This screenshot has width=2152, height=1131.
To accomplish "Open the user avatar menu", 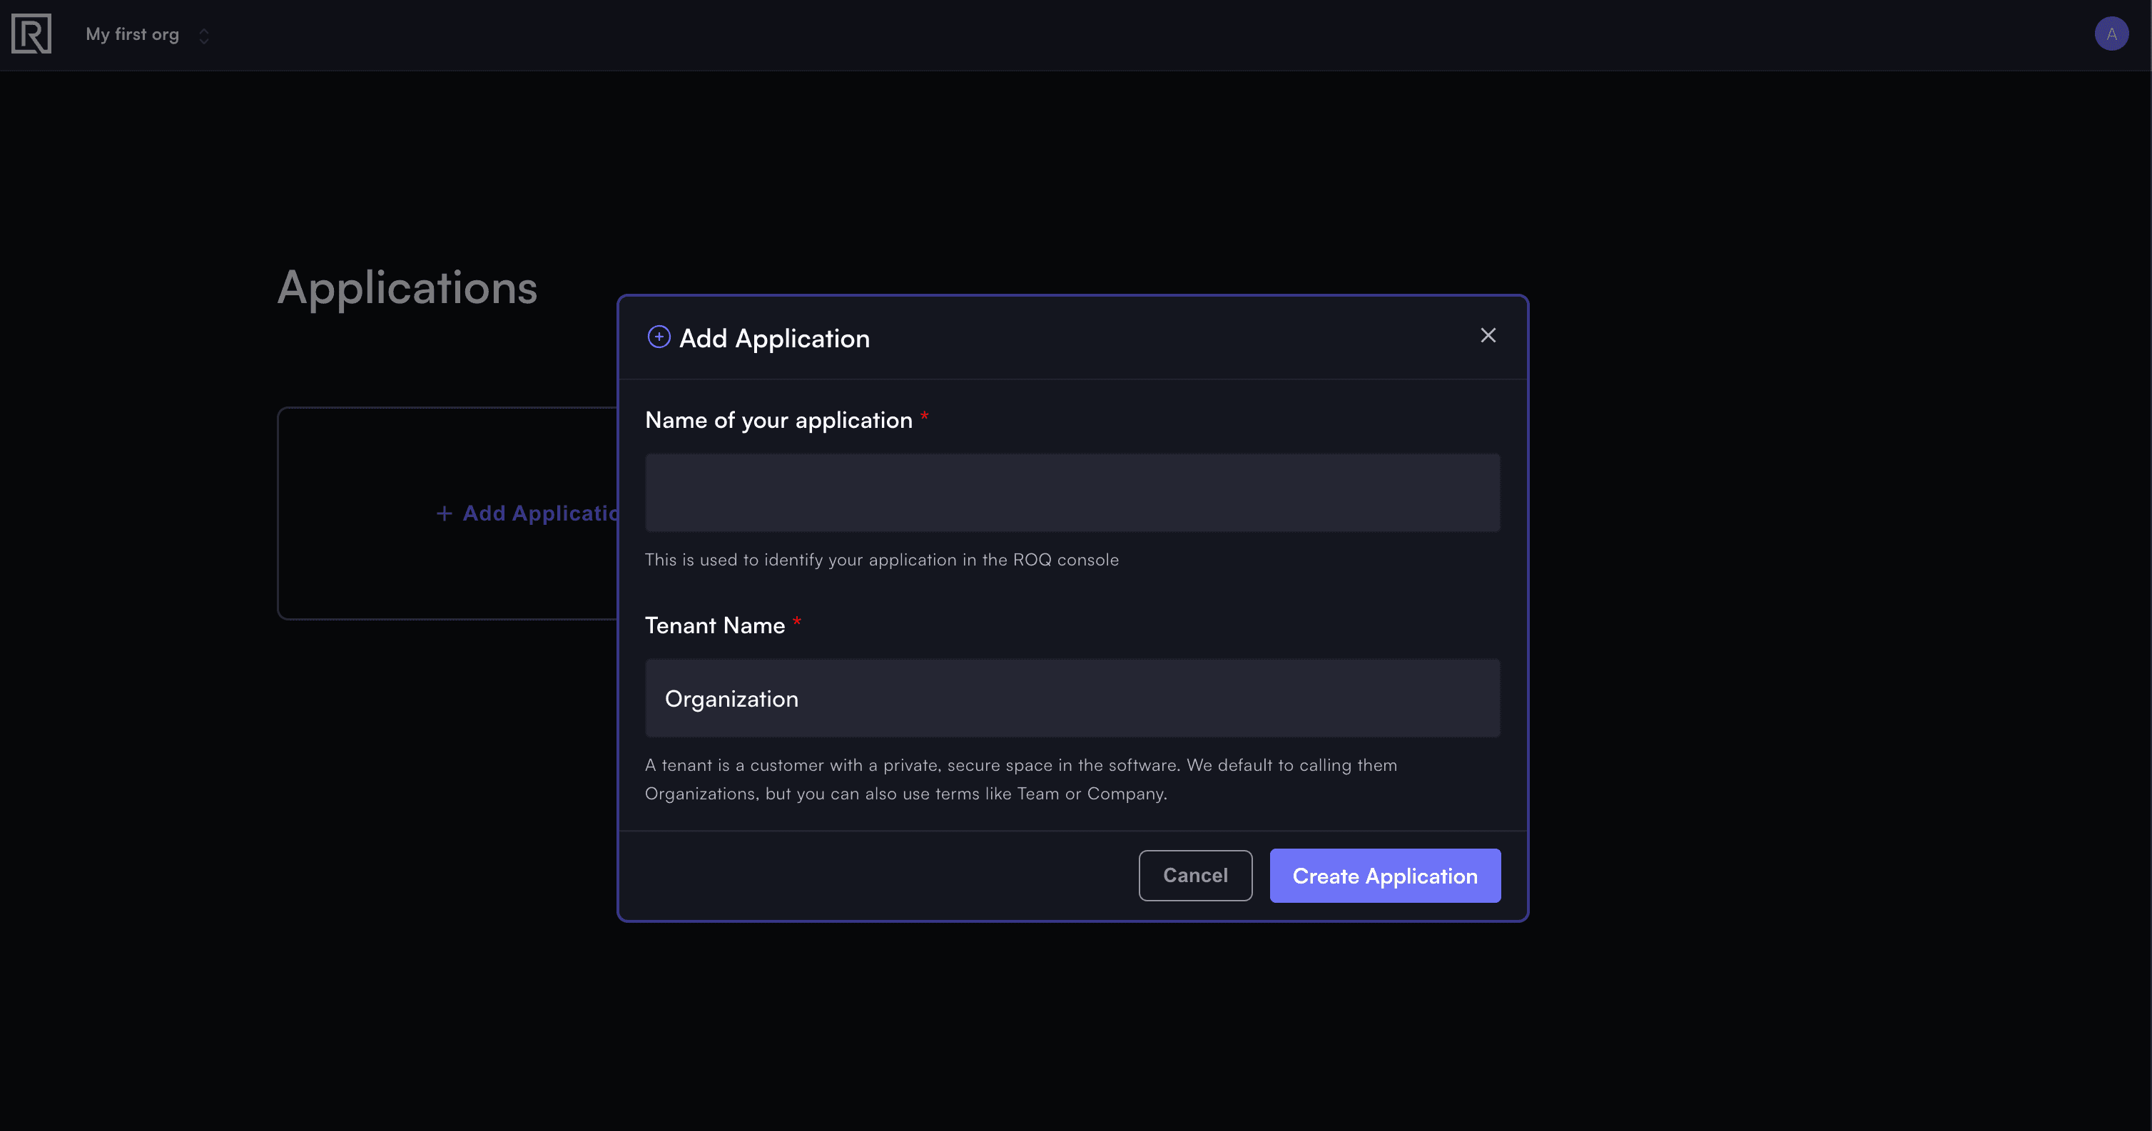I will pos(2111,34).
